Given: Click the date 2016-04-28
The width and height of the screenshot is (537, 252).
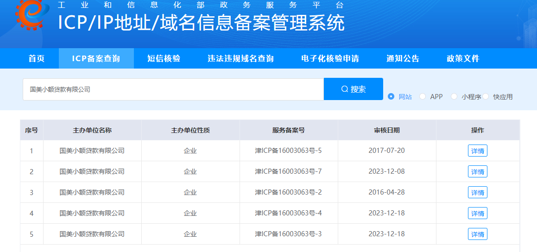Looking at the screenshot, I should (387, 192).
